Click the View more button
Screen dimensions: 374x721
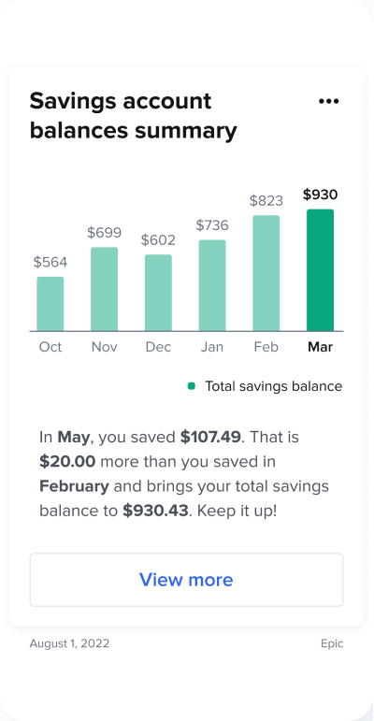(x=186, y=580)
